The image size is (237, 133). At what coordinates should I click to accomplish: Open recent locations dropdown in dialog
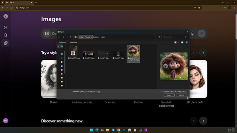pos(67,37)
